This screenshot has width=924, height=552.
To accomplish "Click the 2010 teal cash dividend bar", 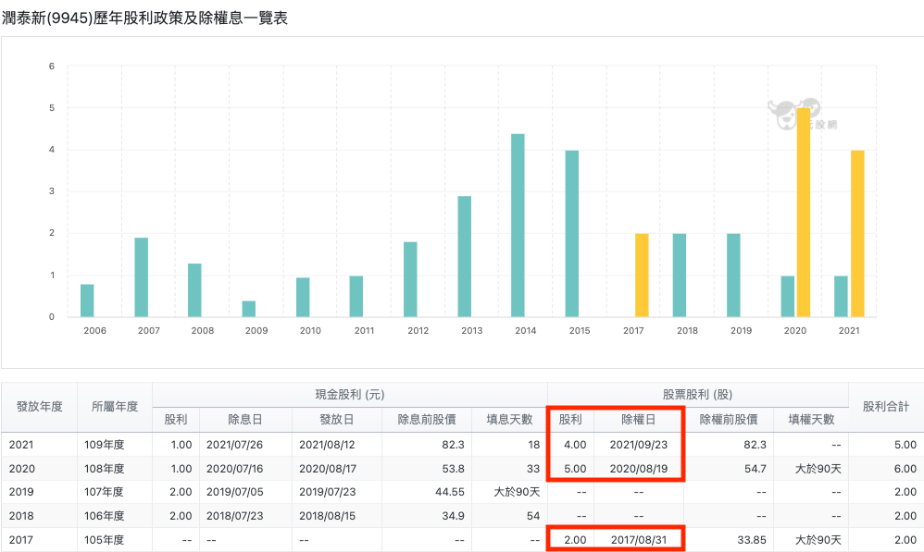I will coord(303,297).
